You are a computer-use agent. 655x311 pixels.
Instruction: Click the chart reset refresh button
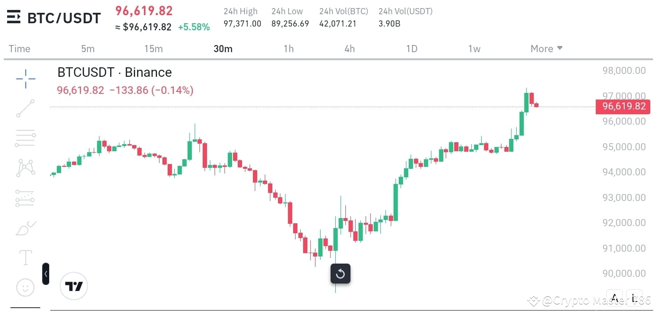[x=340, y=274]
